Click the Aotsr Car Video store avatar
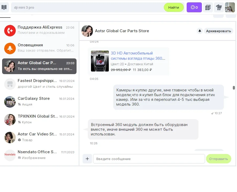The image size is (237, 192). coord(10,138)
